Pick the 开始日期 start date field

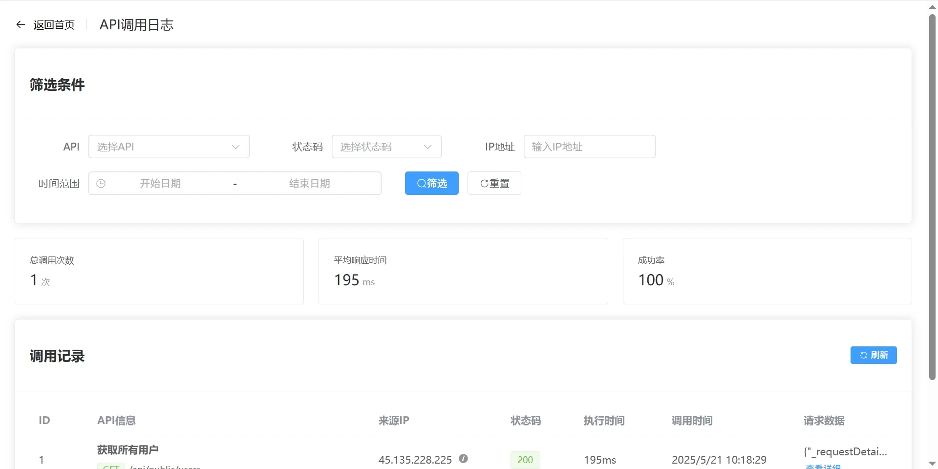[x=160, y=183]
